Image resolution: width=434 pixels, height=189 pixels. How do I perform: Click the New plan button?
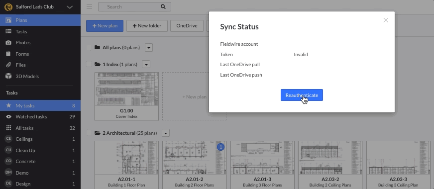[105, 26]
